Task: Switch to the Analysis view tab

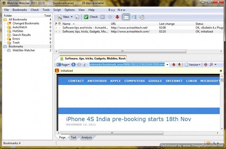Action: pos(87,137)
